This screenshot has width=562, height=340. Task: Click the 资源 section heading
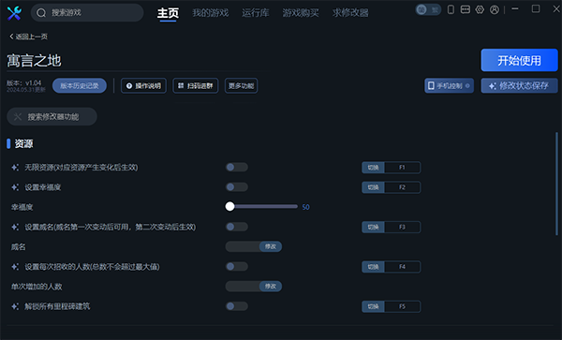tap(23, 144)
